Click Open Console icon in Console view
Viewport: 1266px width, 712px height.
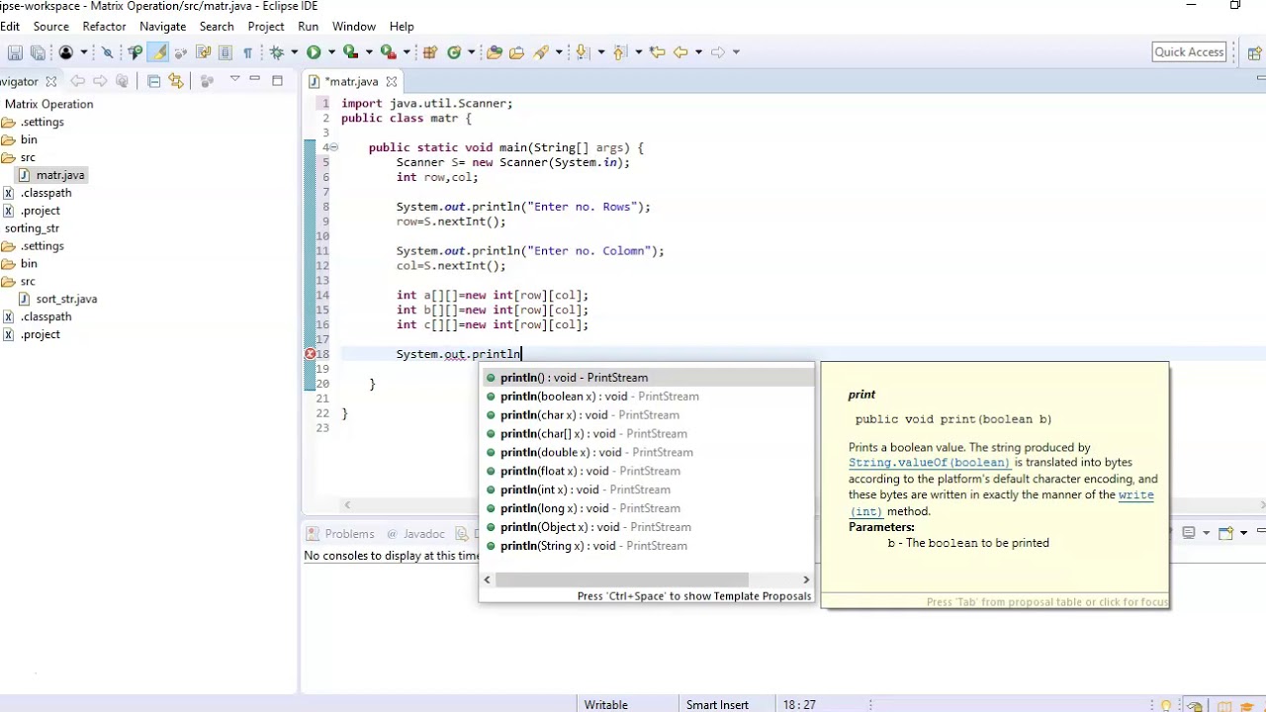coord(1226,533)
